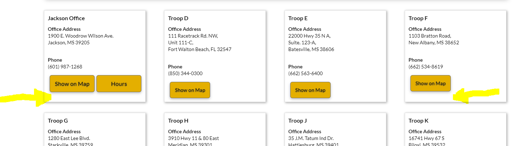The image size is (516, 146).
Task: Click Troop E phone (662) 563-6400
Action: [305, 73]
